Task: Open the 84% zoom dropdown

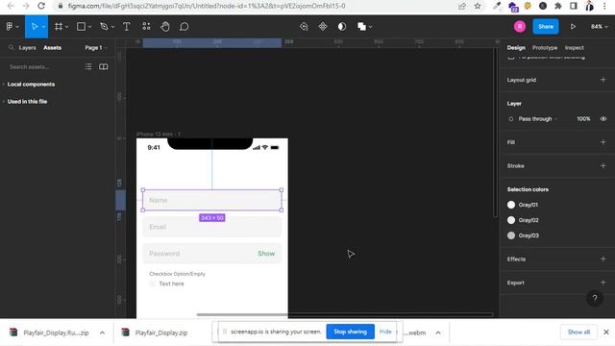Action: tap(600, 26)
